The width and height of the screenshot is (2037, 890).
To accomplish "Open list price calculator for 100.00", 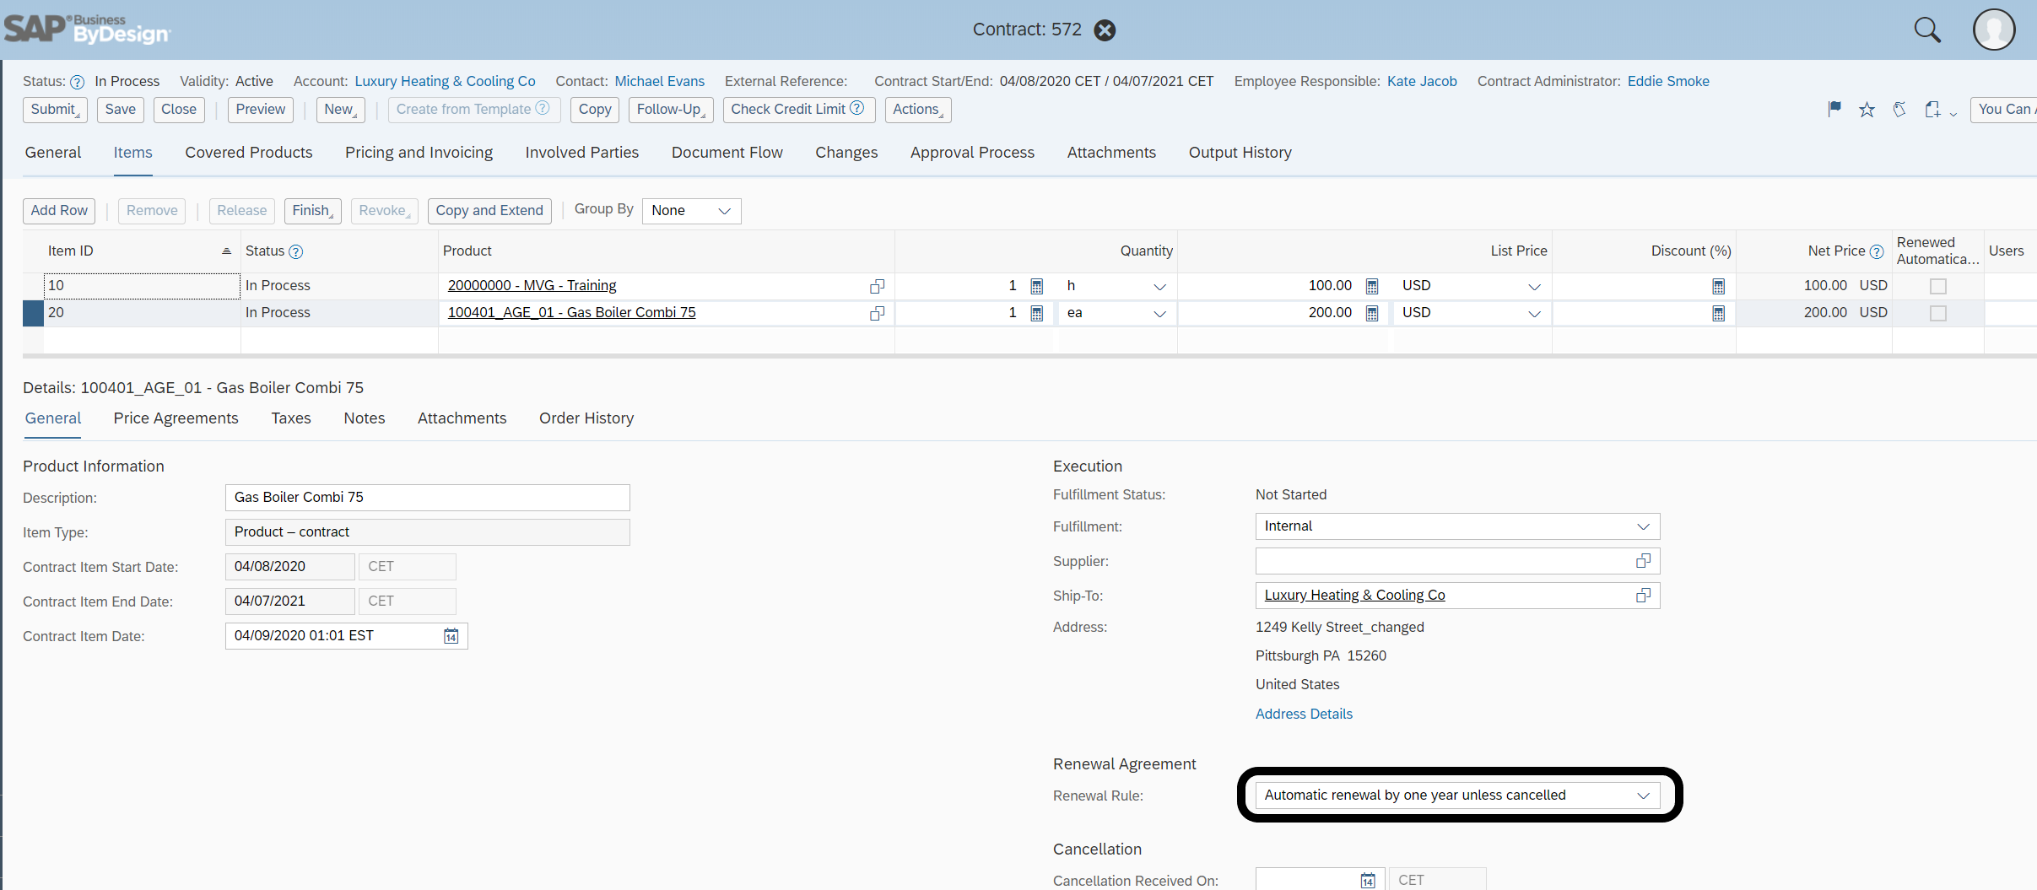I will 1372,287.
